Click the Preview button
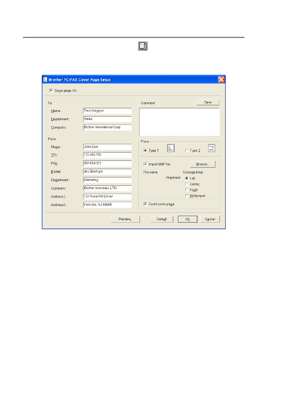The width and height of the screenshot is (283, 401). (x=125, y=219)
